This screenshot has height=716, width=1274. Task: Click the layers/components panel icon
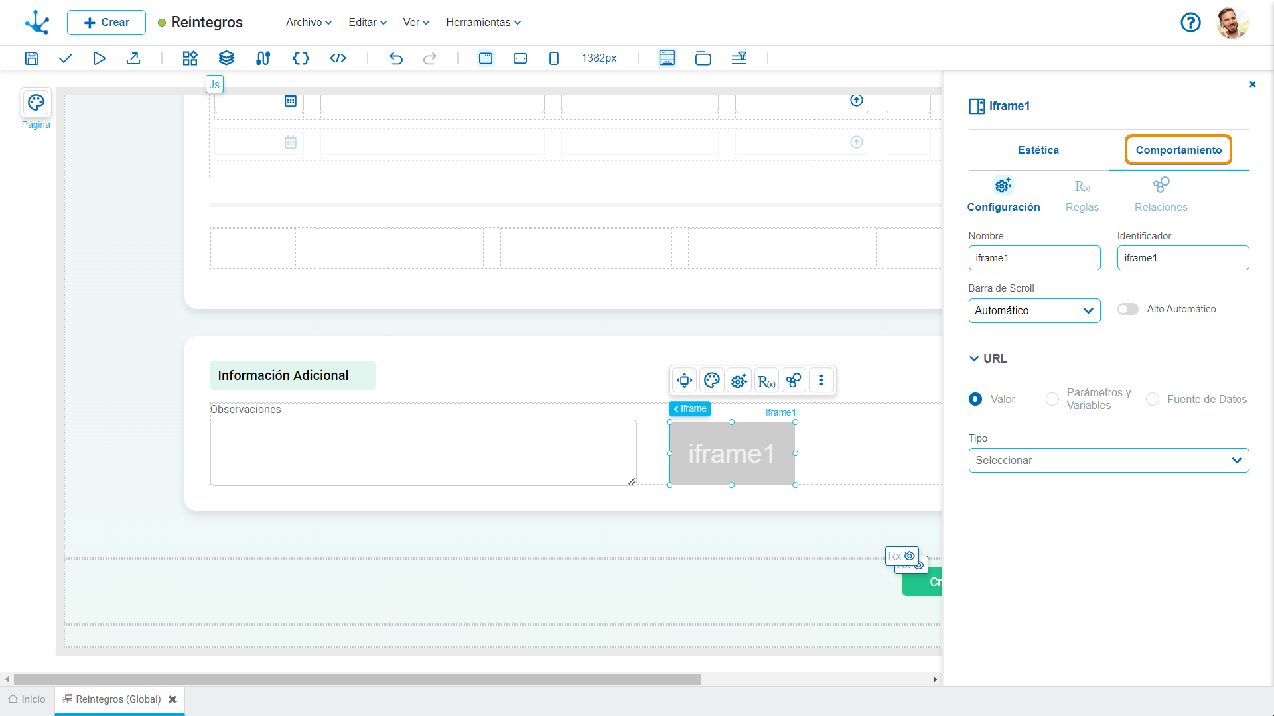226,58
